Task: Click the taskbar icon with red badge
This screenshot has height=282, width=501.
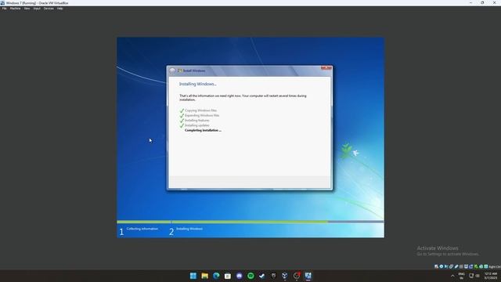Action: pos(297,276)
